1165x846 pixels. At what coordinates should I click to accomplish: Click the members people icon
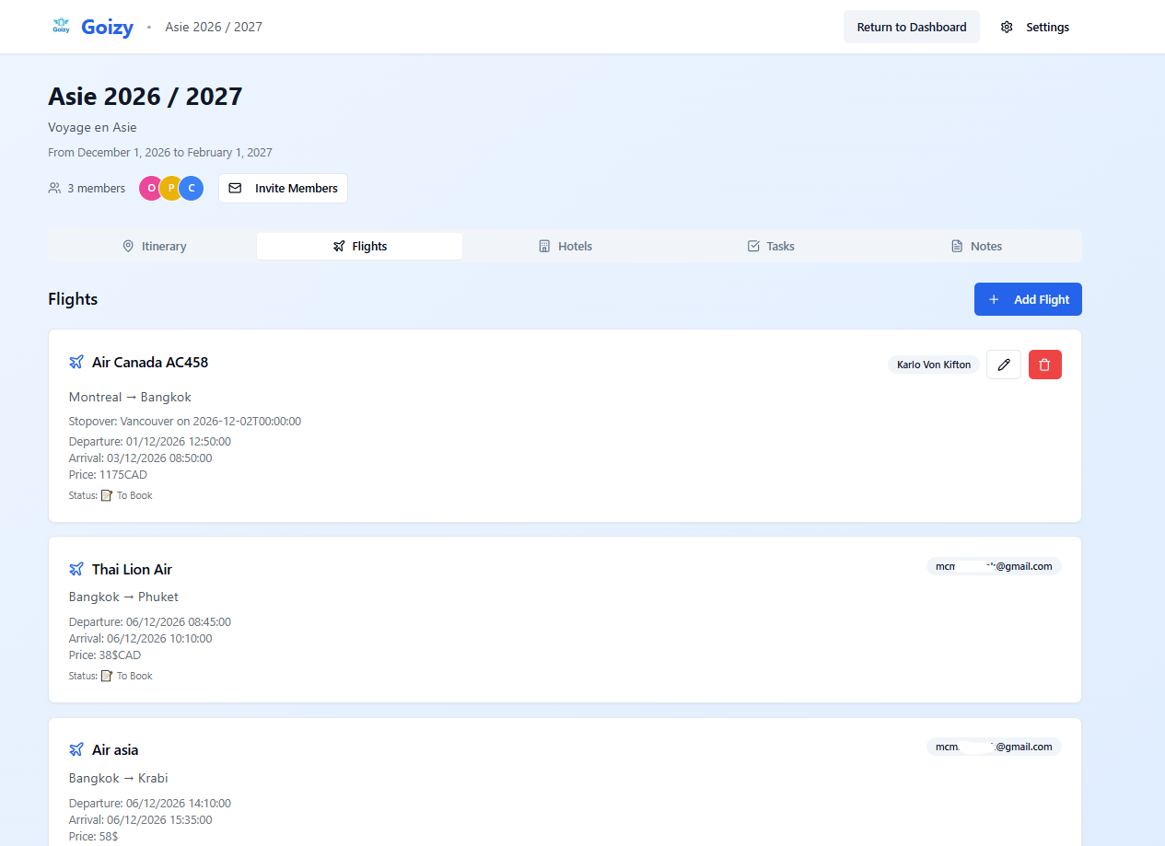54,188
